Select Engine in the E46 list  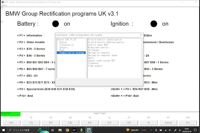63,42
